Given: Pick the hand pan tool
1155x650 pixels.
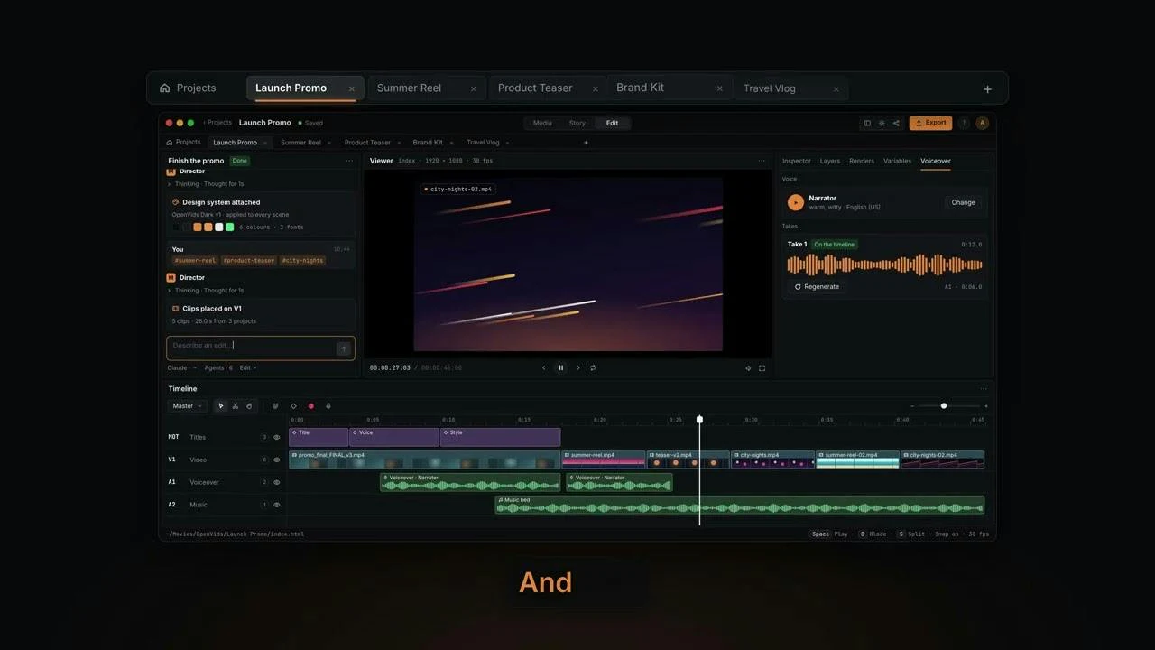Looking at the screenshot, I should 250,406.
